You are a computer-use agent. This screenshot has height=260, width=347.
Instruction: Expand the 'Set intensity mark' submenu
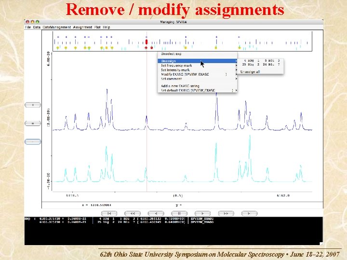[x=197, y=70]
